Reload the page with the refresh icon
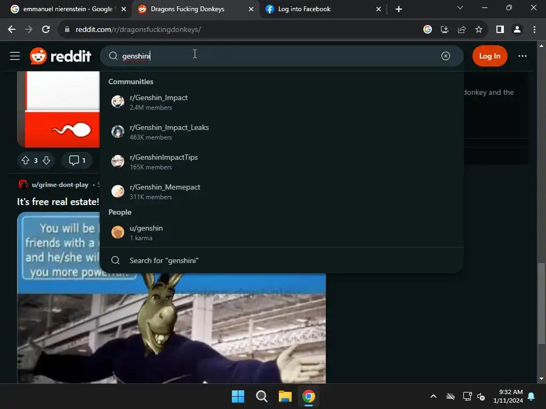 coord(46,30)
